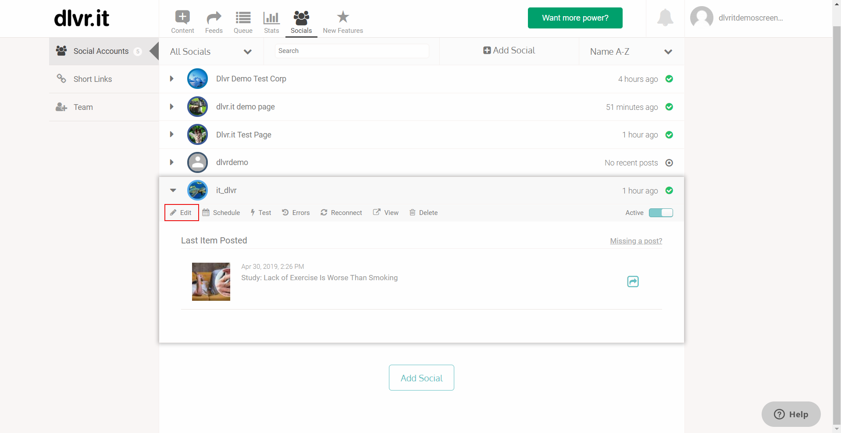This screenshot has width=841, height=433.
Task: Collapse the it_dlvr row
Action: point(173,190)
